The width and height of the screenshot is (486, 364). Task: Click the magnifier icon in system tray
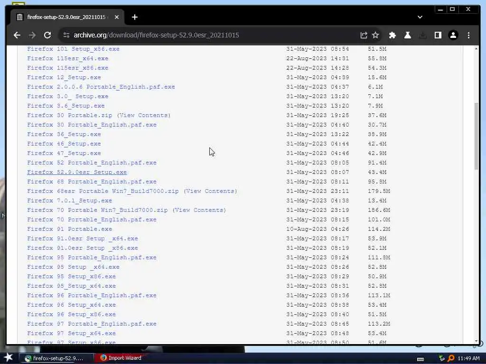coord(451,358)
